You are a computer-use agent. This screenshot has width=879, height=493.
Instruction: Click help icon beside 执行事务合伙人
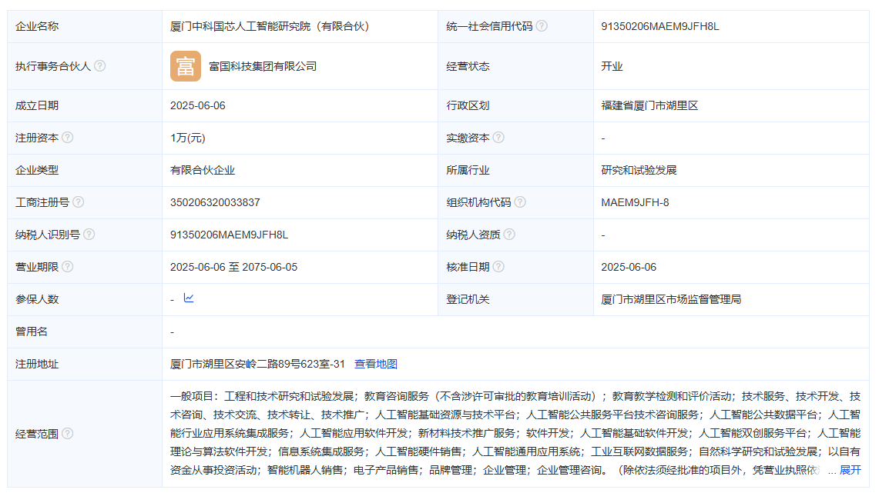[100, 66]
